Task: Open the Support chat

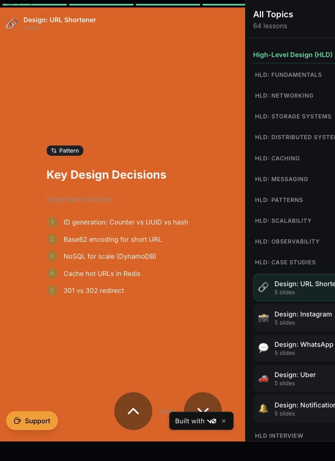Action: click(32, 420)
